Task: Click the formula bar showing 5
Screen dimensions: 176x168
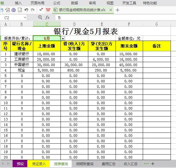Action: point(116,18)
